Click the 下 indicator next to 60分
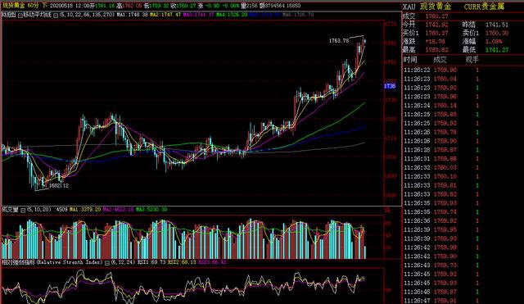The image size is (524, 304). 44,6
